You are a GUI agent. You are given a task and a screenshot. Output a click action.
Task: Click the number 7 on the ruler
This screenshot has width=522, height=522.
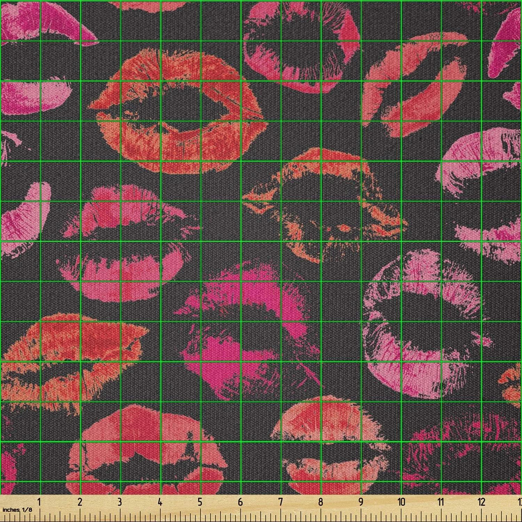point(280,502)
